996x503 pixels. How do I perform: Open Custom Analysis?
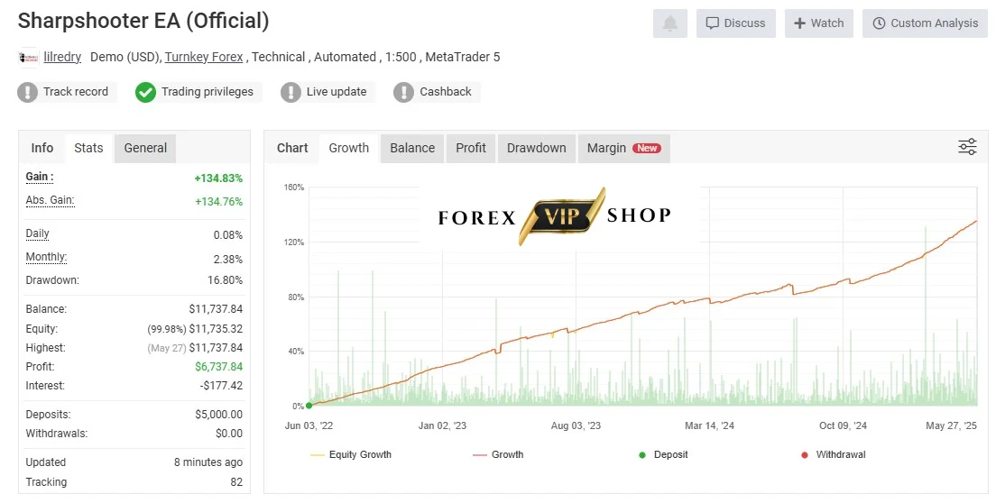point(925,23)
